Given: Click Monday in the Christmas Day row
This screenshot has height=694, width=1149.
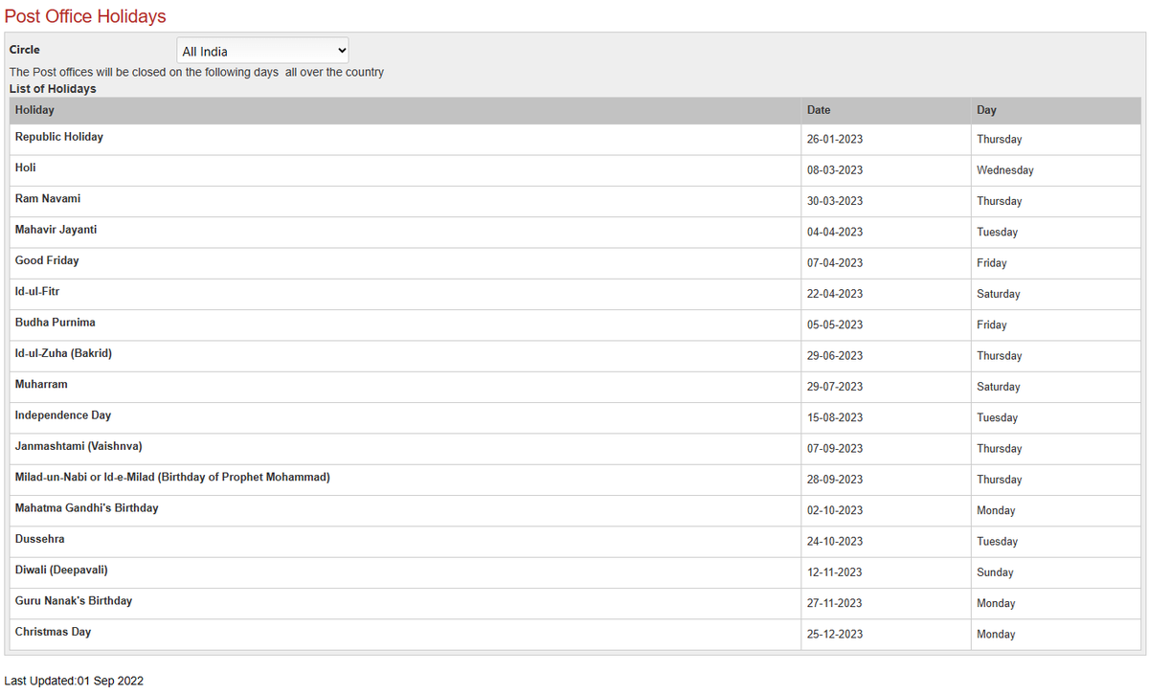Looking at the screenshot, I should click(996, 635).
